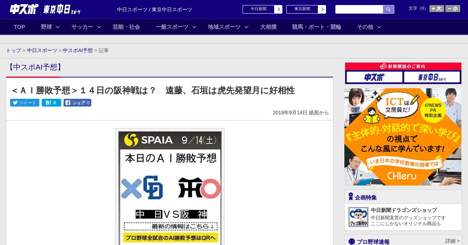Screen dimensions: 468x245
Task: Click the article headline text
Action: pyautogui.click(x=153, y=91)
